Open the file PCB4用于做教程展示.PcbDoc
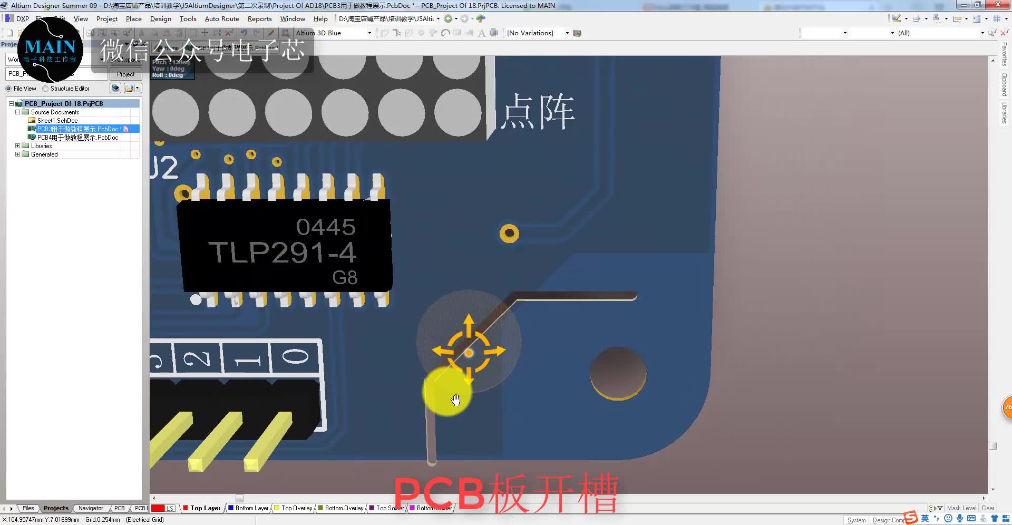The image size is (1012, 525). 74,137
